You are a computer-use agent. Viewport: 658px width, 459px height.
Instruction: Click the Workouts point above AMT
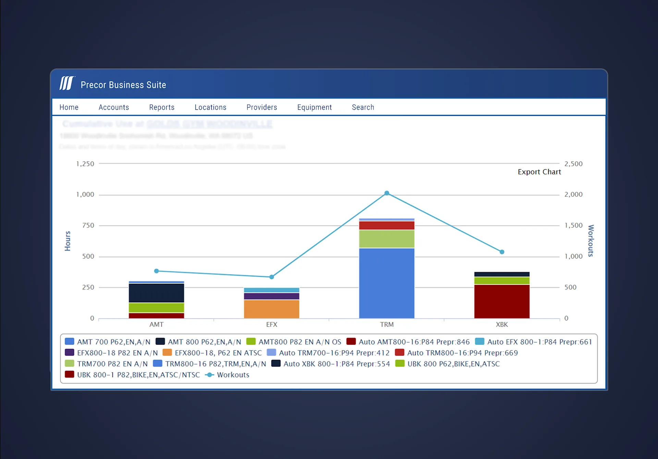[x=156, y=271]
